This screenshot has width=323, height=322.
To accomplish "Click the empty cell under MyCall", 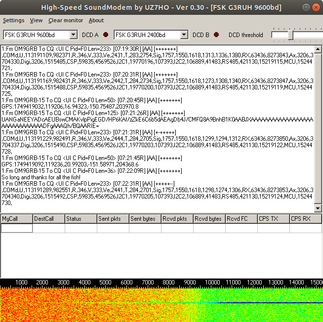I will tap(17, 228).
